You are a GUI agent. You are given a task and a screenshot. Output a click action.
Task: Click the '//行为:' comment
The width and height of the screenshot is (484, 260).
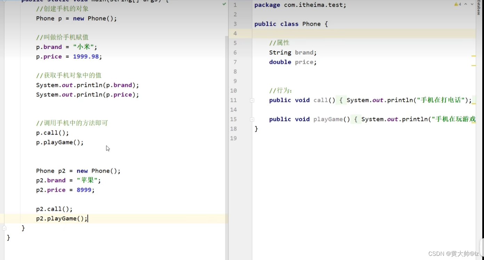point(281,91)
